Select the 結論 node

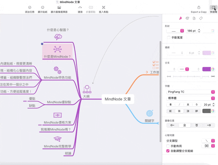[68, 153]
